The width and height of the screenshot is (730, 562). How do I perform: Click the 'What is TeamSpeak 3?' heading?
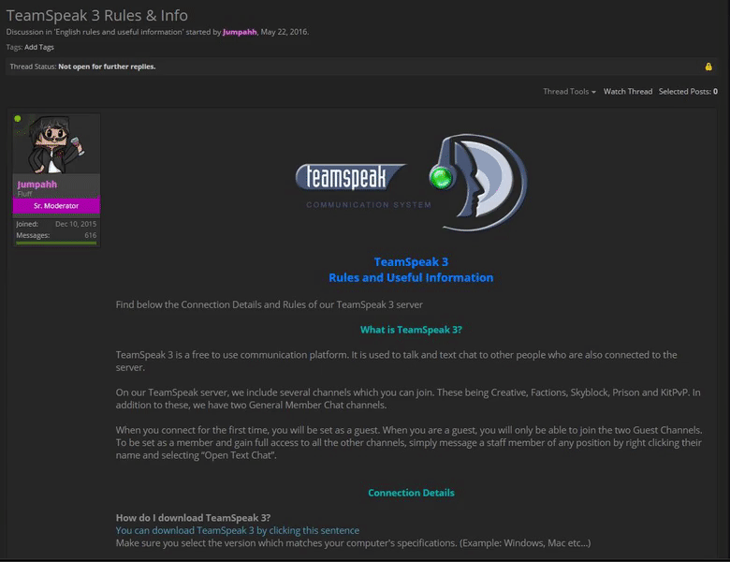[411, 330]
